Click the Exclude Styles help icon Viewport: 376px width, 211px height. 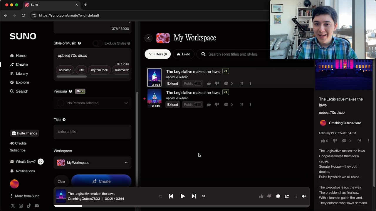129,43
